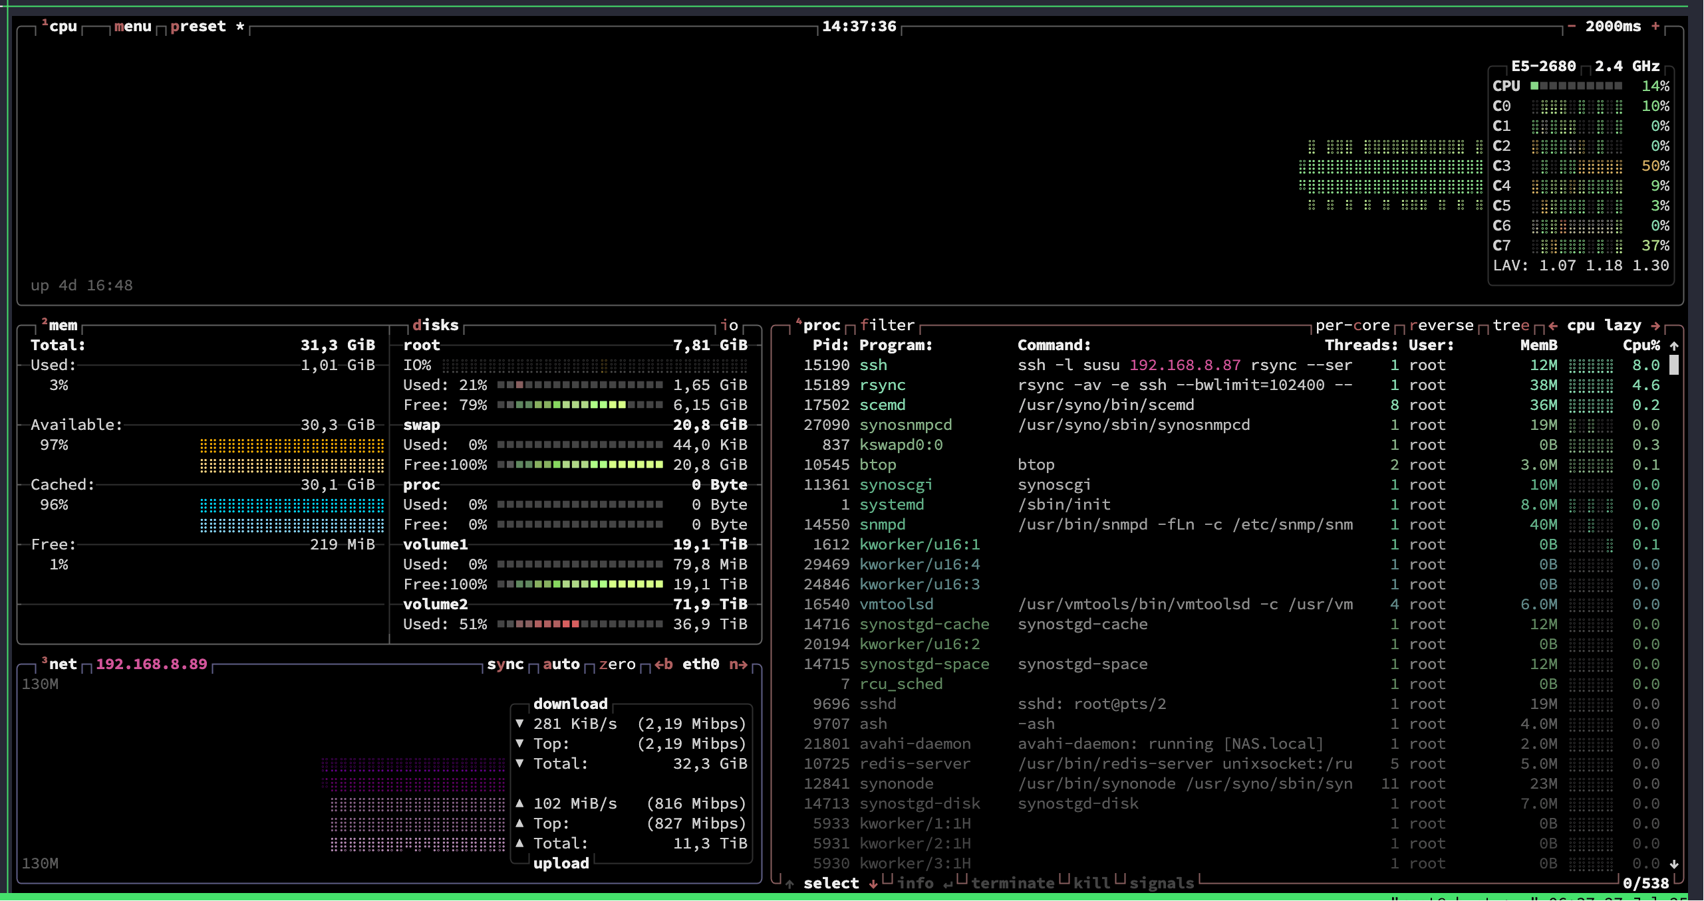
Task: Click the root disk Used 21% bar
Action: point(580,385)
